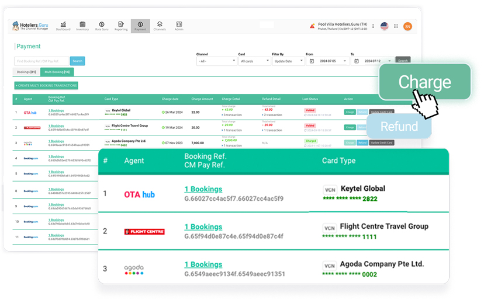This screenshot has height=300, width=484.
Task: Open the Admin icon in navigation
Action: [x=179, y=26]
